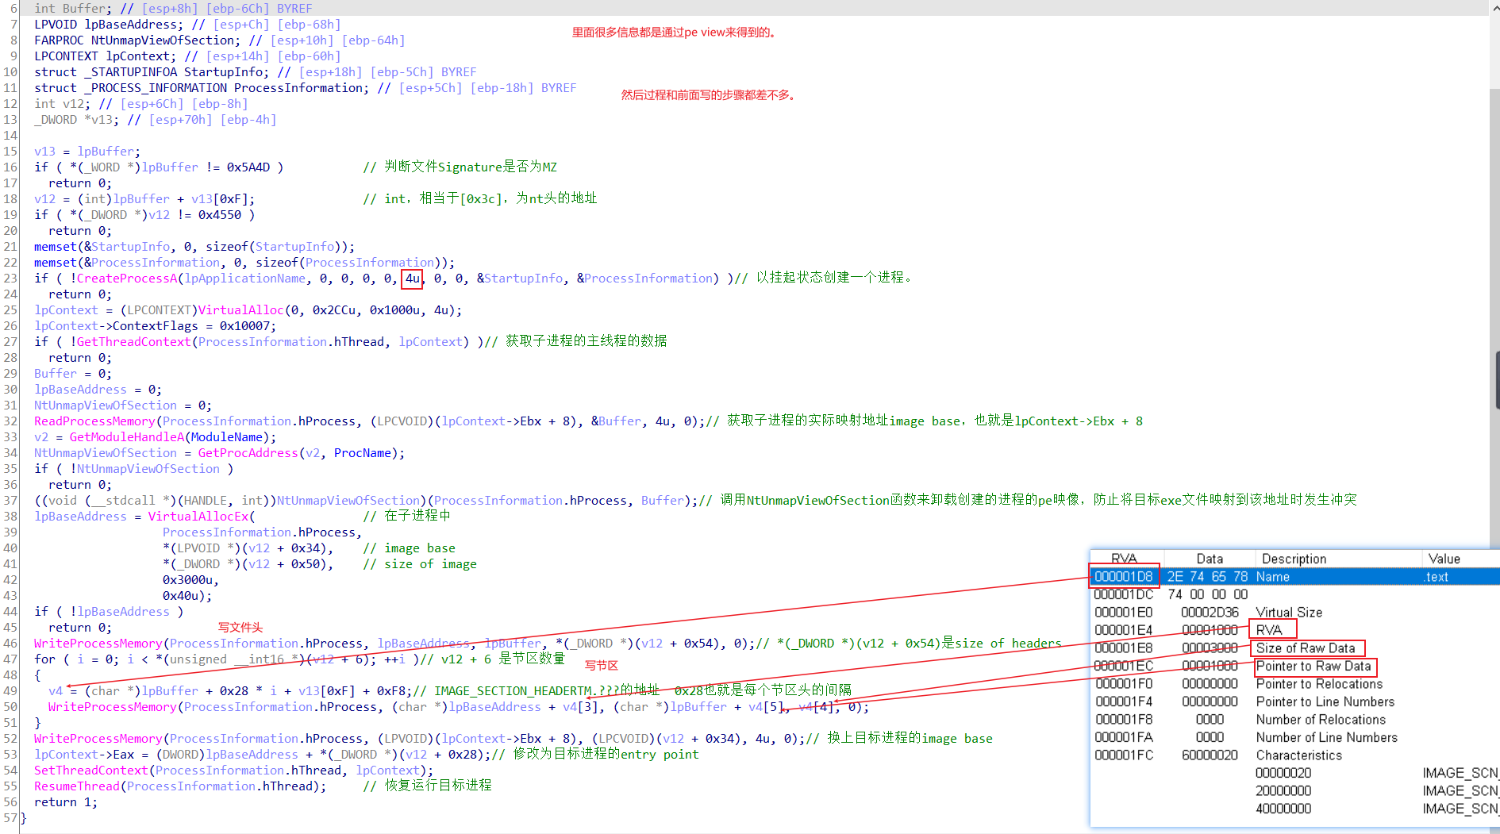Viewport: 1500px width, 834px height.
Task: Click 'return 1;' statement on line 56
Action: point(66,802)
